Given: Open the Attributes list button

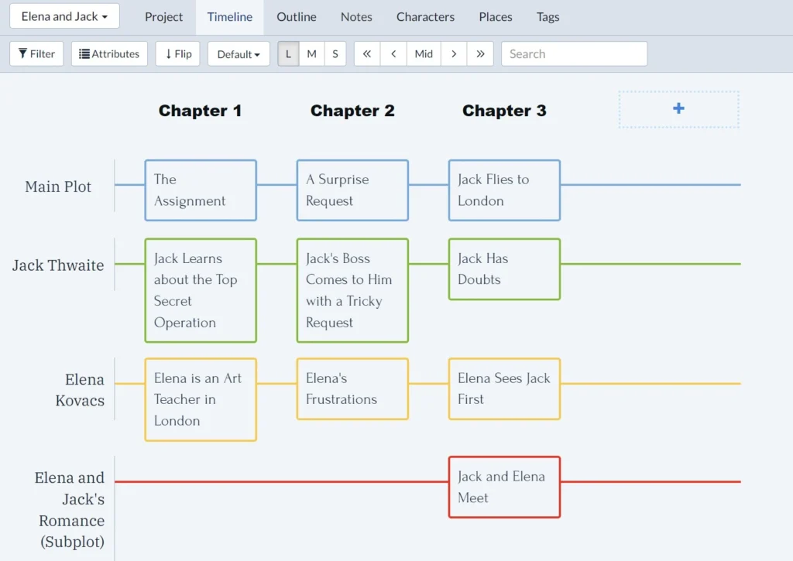Looking at the screenshot, I should (109, 54).
